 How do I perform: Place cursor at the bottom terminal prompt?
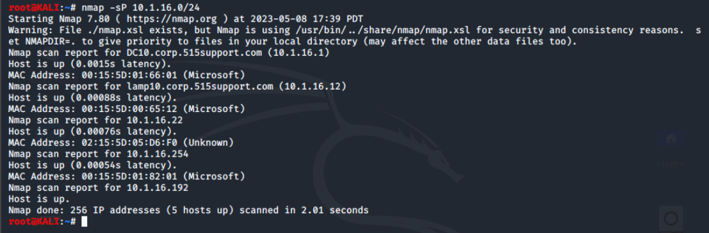tap(84, 221)
